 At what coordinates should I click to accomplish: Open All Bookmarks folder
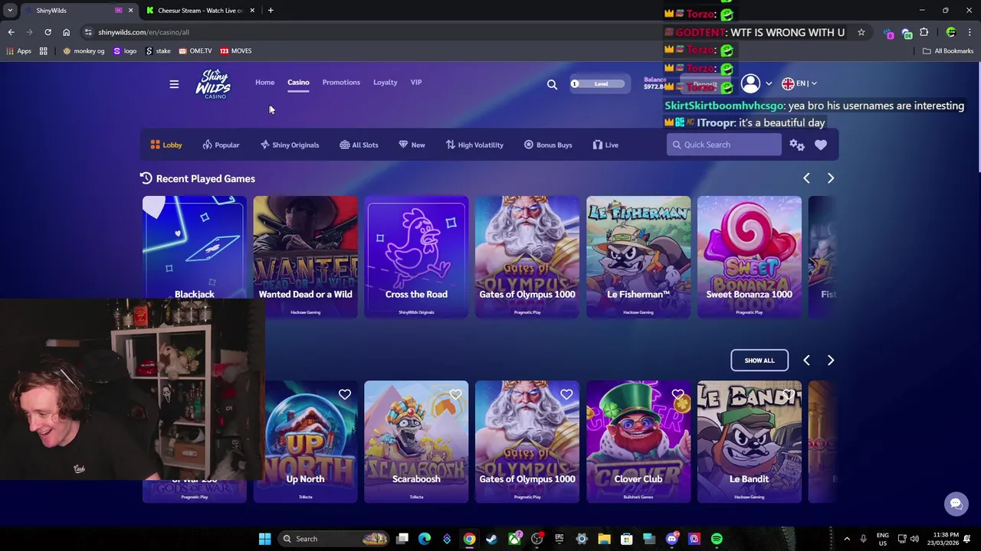tap(948, 51)
